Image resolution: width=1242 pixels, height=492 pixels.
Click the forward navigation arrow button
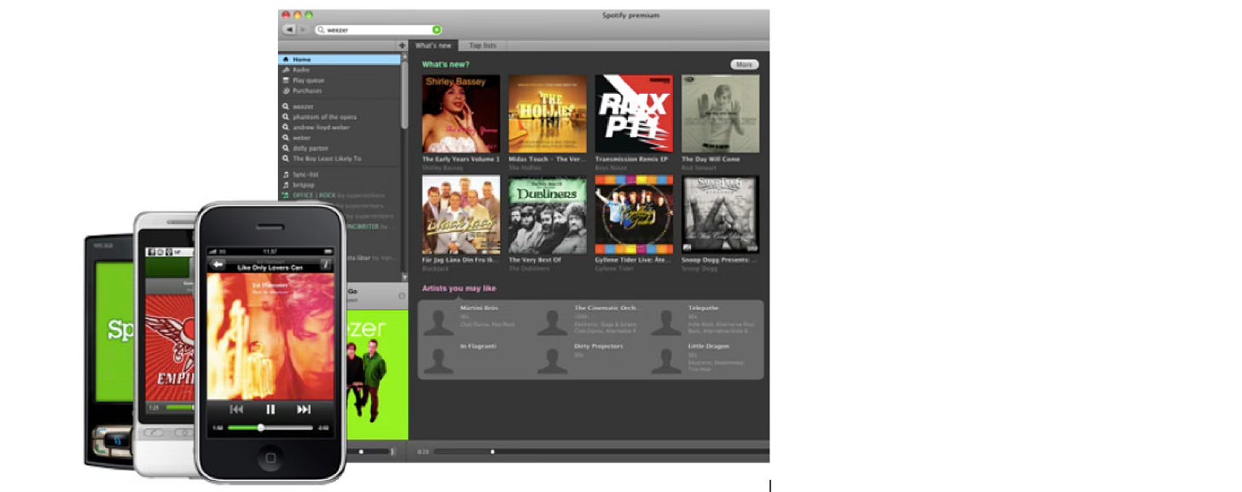[x=302, y=29]
